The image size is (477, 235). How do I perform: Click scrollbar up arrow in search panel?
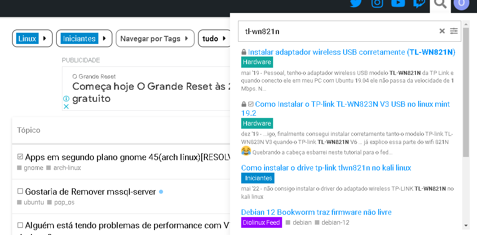point(466,24)
